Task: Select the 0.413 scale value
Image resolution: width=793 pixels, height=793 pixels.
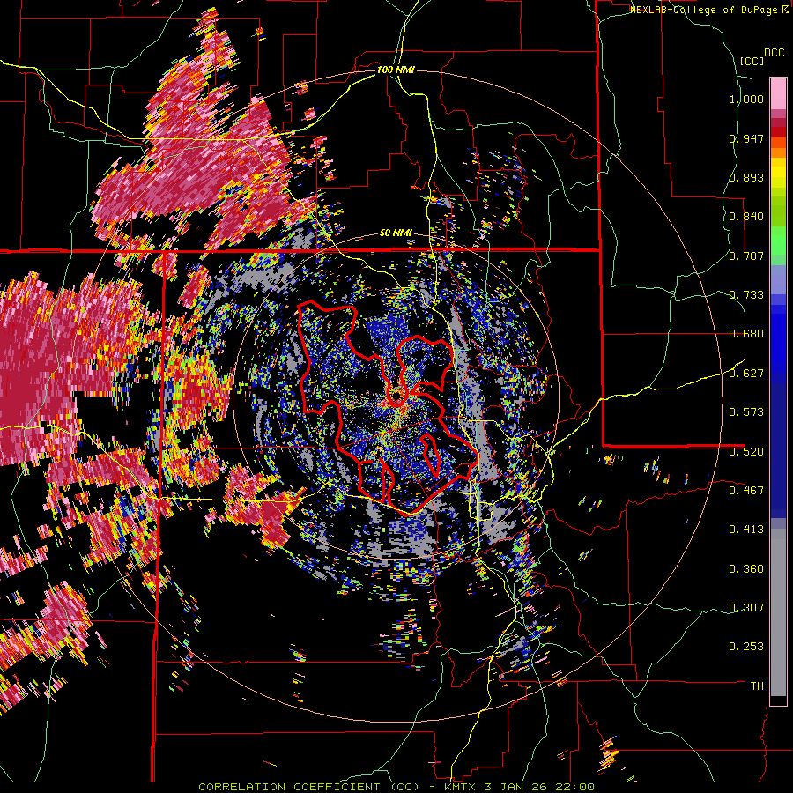Action: (x=746, y=530)
